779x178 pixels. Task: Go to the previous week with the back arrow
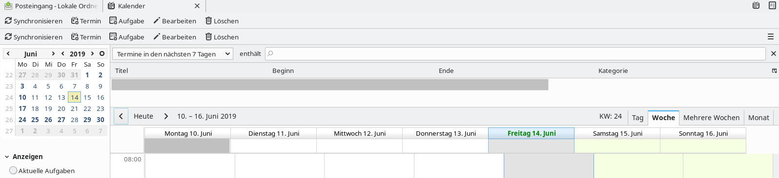tap(121, 116)
